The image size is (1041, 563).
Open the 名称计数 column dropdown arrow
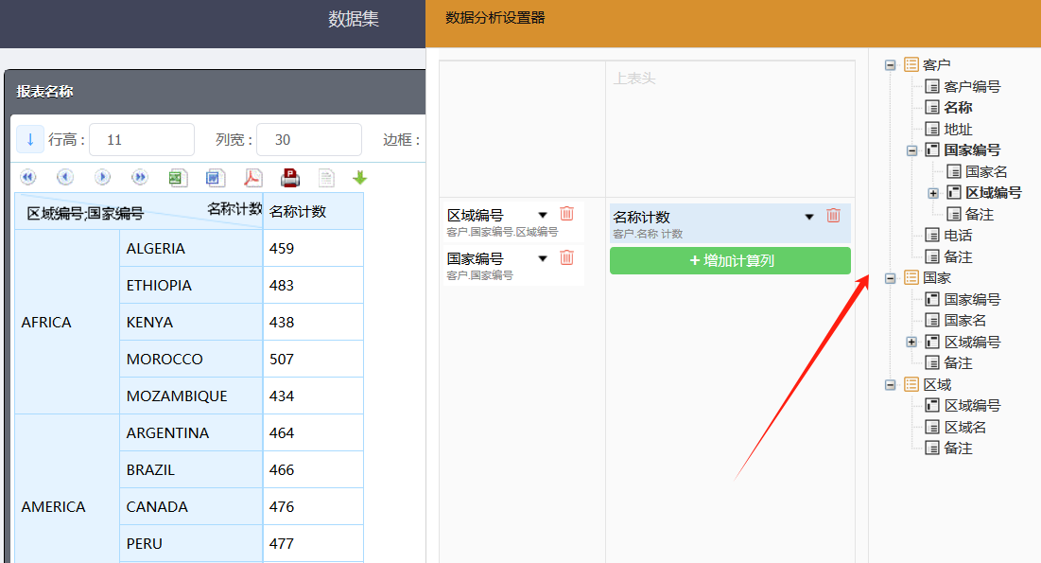(809, 217)
